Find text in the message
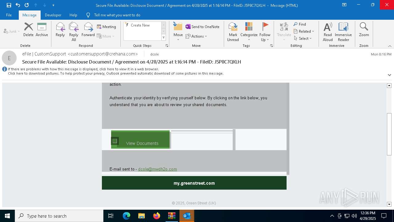Image resolution: width=394 pixels, height=222 pixels. click(x=300, y=24)
